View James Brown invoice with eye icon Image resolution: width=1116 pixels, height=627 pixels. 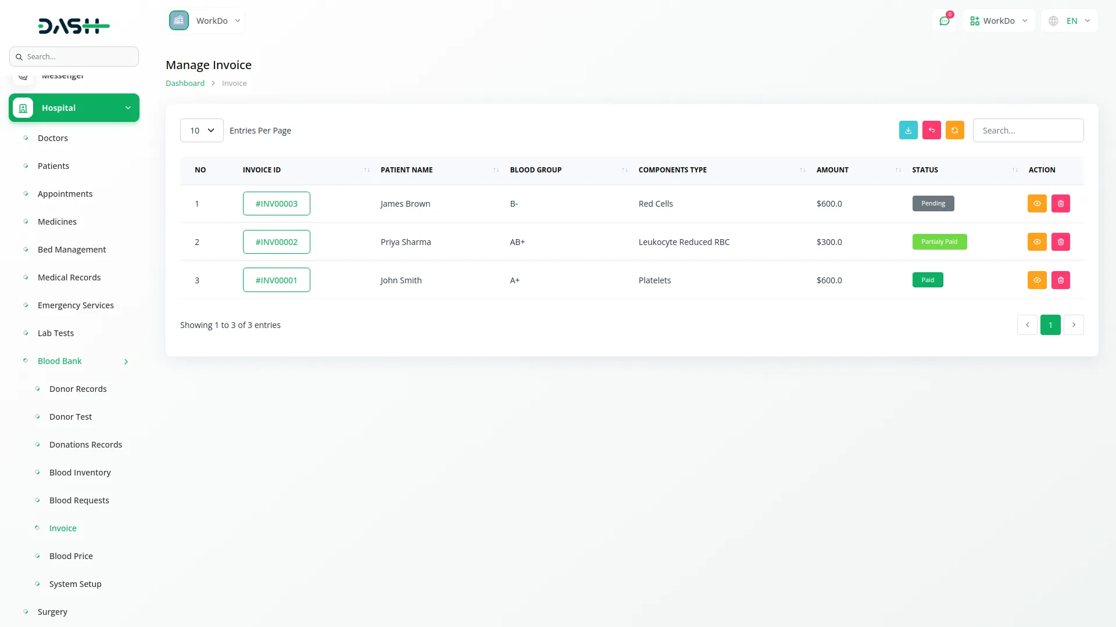click(x=1036, y=203)
